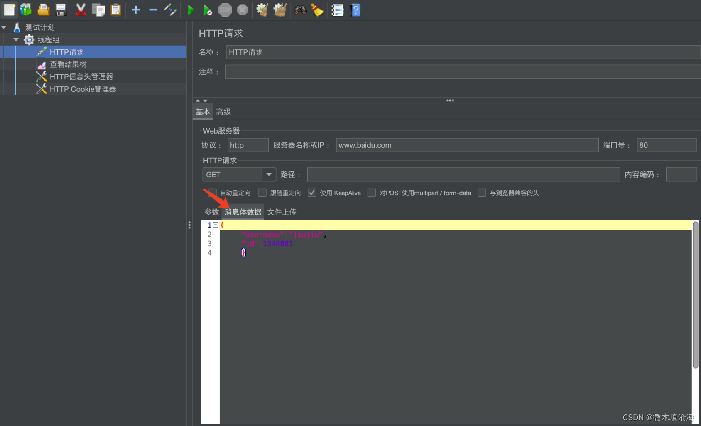Open the 参数 tab
701x426 pixels.
pos(212,212)
